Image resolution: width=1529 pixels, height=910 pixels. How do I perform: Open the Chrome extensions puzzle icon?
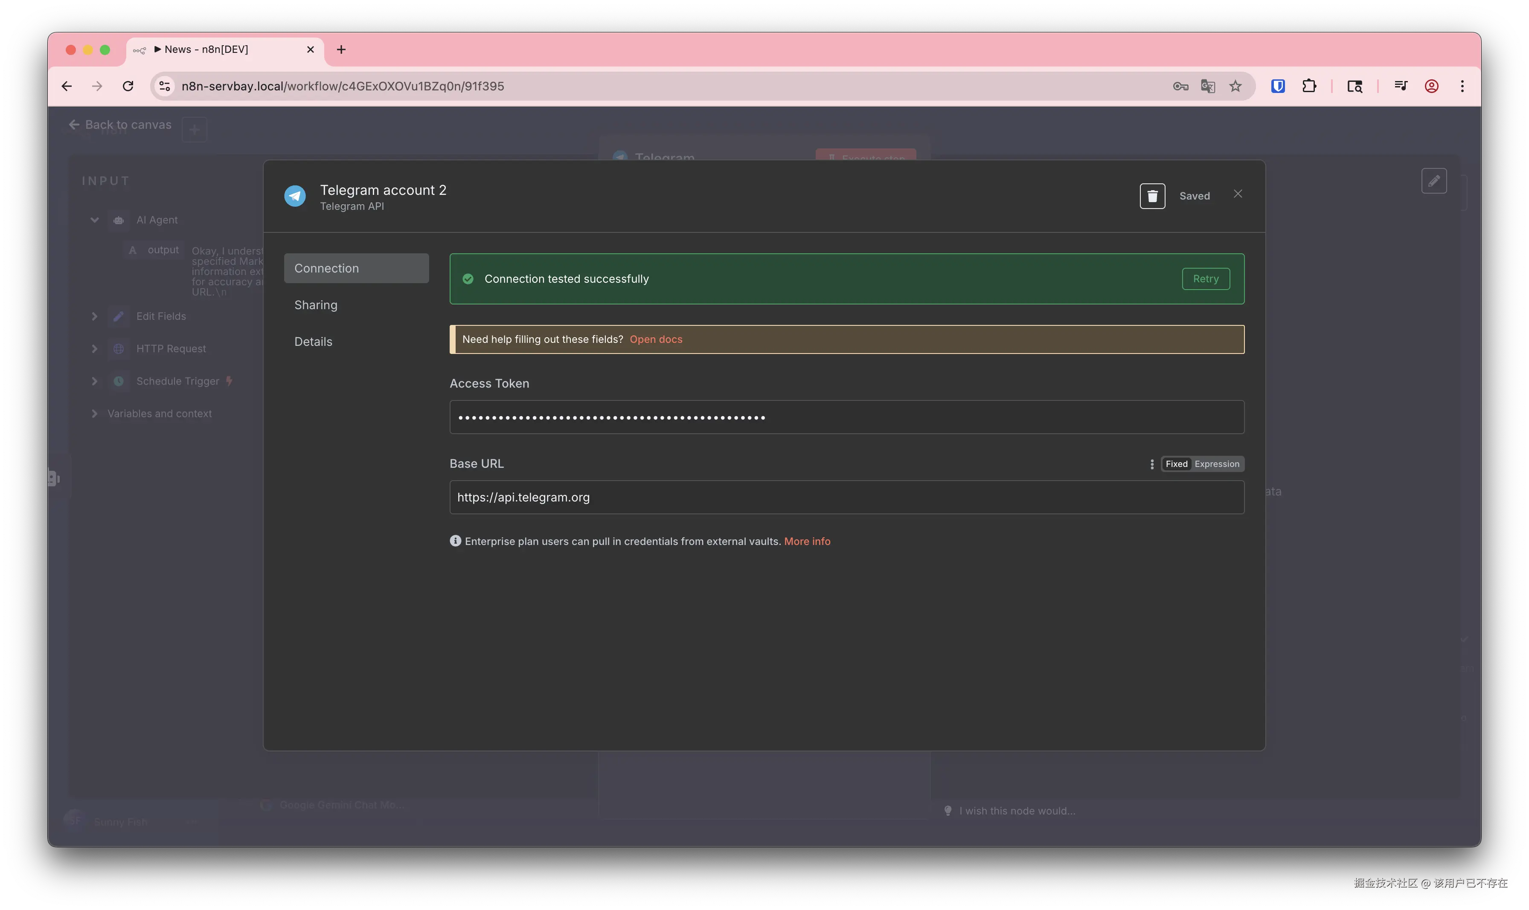(1309, 86)
